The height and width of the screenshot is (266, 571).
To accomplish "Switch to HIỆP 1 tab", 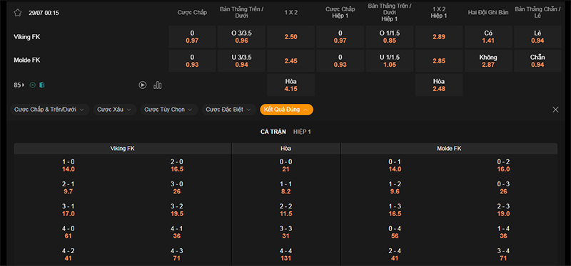I will [302, 132].
